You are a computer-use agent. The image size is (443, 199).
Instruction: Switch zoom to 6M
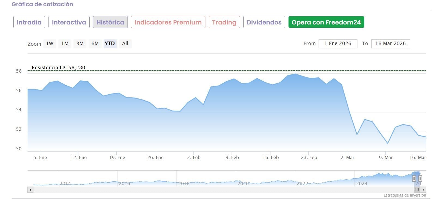(x=95, y=43)
